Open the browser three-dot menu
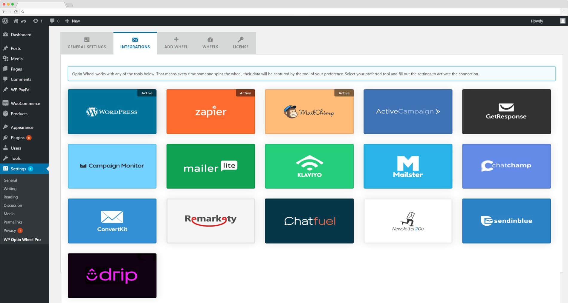The width and height of the screenshot is (568, 303). [564, 12]
